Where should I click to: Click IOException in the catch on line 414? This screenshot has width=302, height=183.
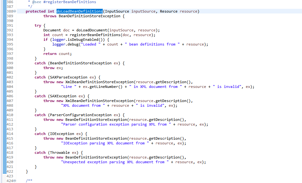click(x=62, y=134)
